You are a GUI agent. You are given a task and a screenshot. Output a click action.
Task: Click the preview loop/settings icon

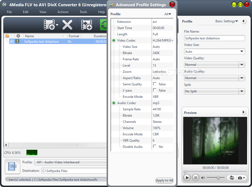(x=232, y=177)
